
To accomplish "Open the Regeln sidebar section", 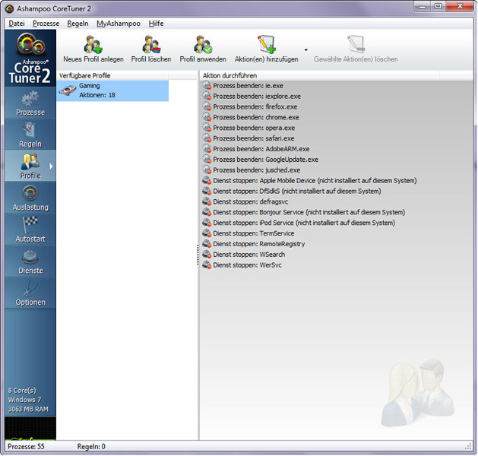I will tap(30, 135).
